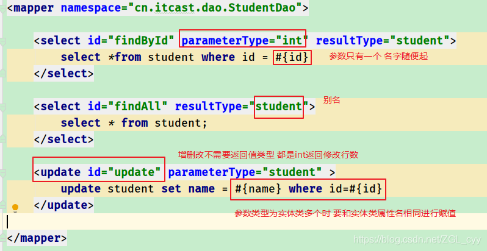
Task: Click the </update> closing tag
Action: [63, 205]
